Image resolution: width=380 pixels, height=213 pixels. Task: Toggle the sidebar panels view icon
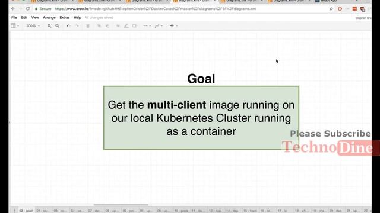pos(14,25)
